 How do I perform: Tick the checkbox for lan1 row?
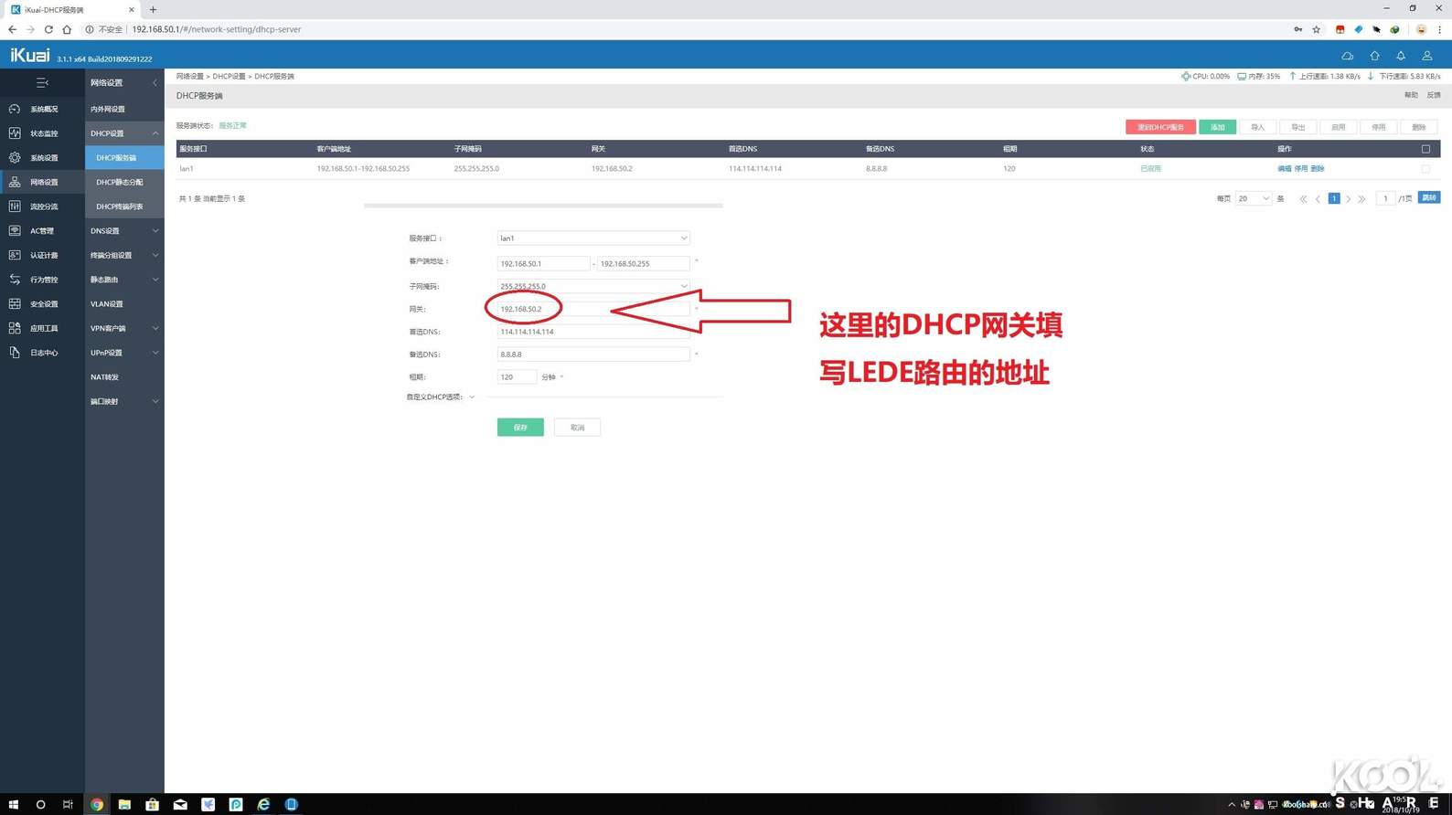pyautogui.click(x=1425, y=169)
